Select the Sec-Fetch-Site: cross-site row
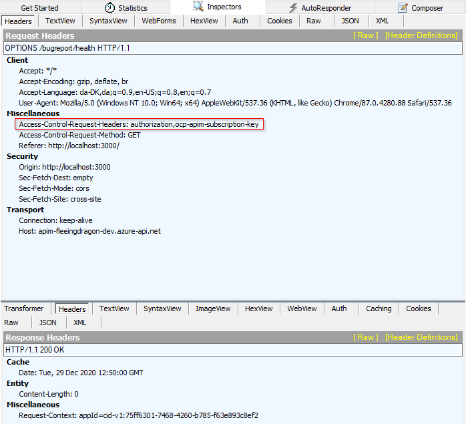 tap(59, 199)
